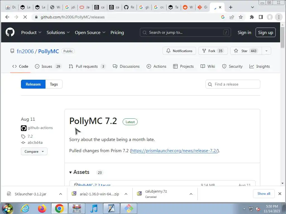Open the Pull requests tab

(x=87, y=66)
